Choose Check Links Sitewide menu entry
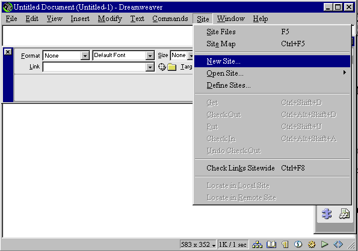This screenshot has width=358, height=251. (x=272, y=168)
